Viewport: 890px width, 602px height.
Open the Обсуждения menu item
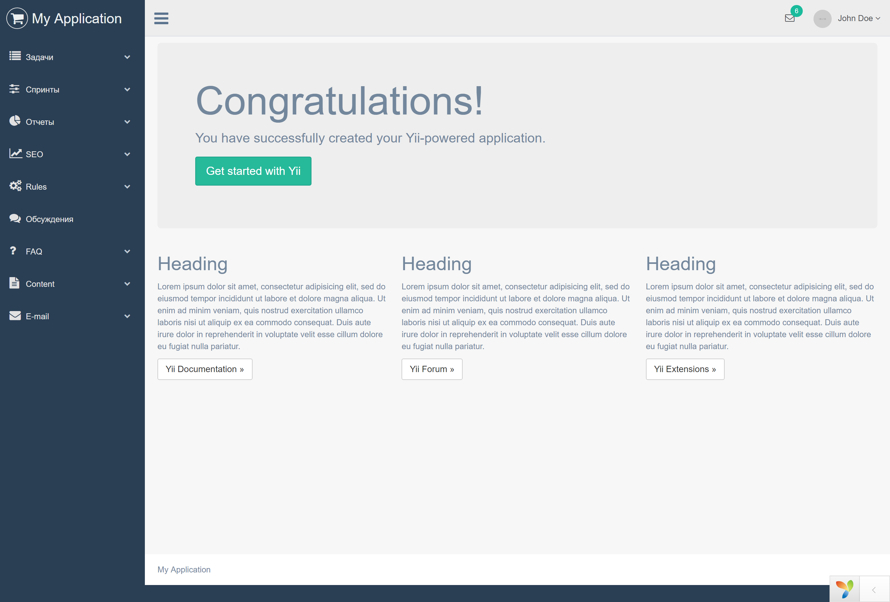pyautogui.click(x=49, y=219)
